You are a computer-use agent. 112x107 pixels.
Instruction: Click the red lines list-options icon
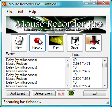pos(61,93)
